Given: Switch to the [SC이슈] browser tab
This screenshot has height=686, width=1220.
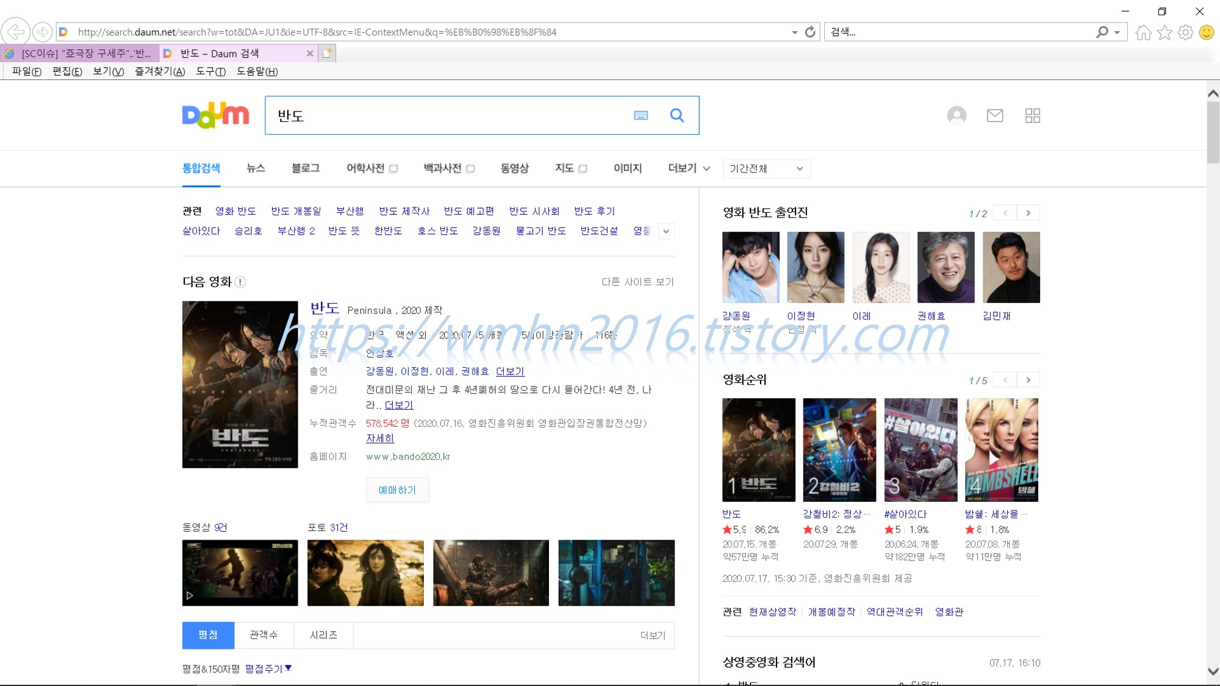Looking at the screenshot, I should point(80,53).
